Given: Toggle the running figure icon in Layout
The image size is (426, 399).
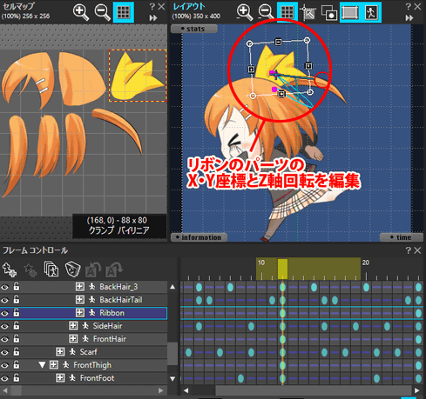Looking at the screenshot, I should coord(371,12).
